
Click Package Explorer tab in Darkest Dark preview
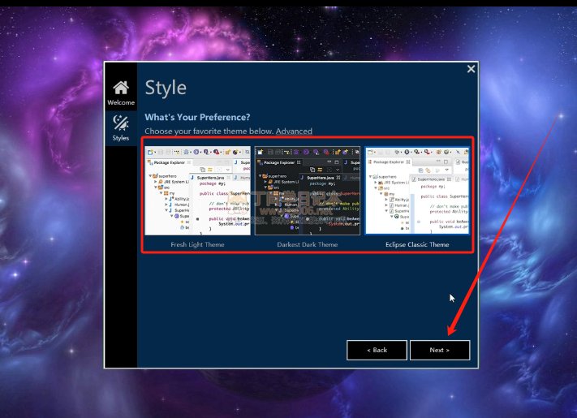click(278, 165)
